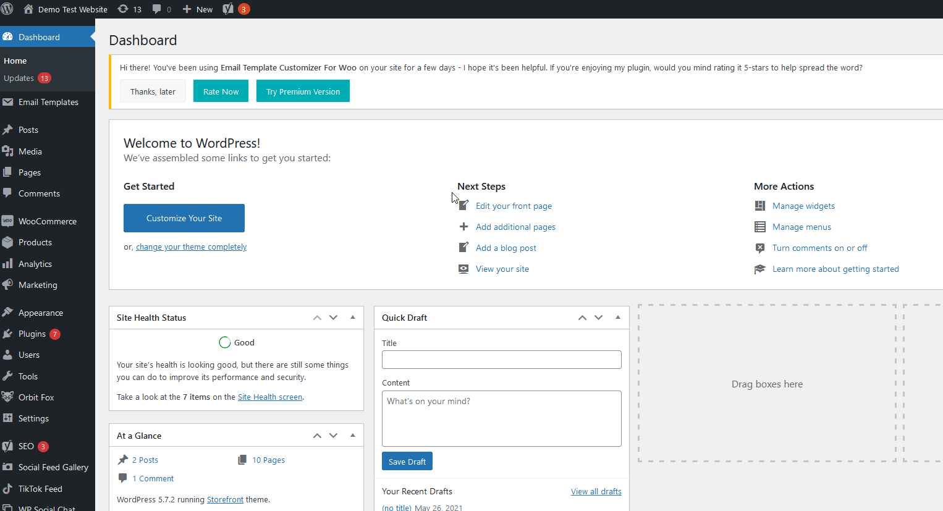Click the Posts pushpin icon in sidebar
Screen dimensions: 943x511
click(x=7, y=130)
